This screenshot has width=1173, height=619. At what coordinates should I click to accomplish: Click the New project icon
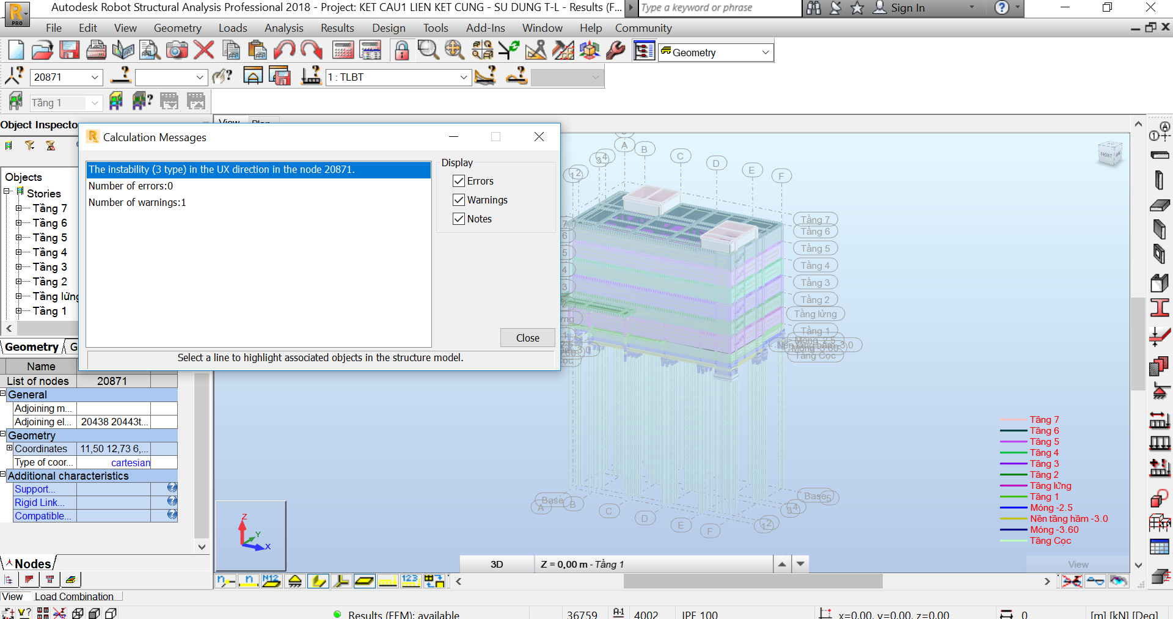tap(16, 50)
